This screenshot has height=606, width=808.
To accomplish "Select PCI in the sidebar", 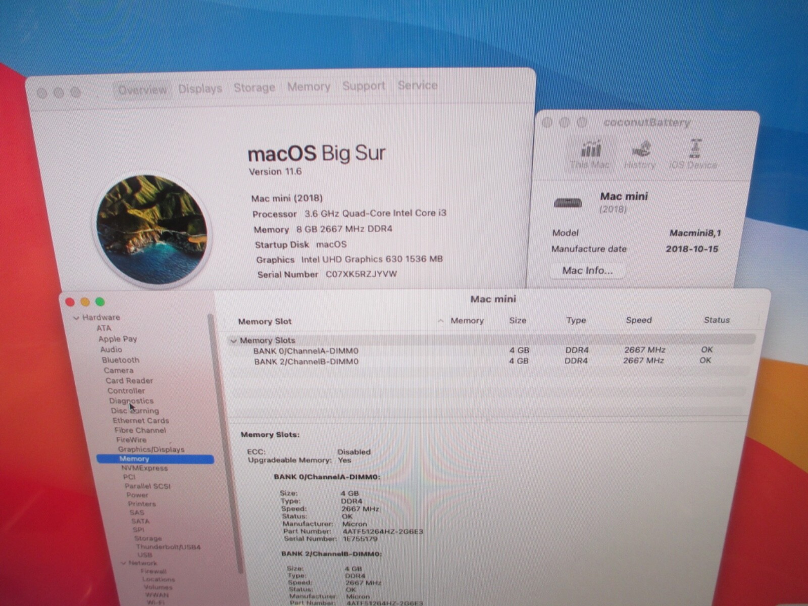I will coord(129,477).
